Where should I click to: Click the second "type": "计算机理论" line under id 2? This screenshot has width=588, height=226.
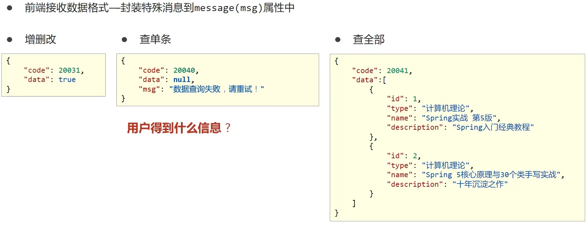point(430,165)
